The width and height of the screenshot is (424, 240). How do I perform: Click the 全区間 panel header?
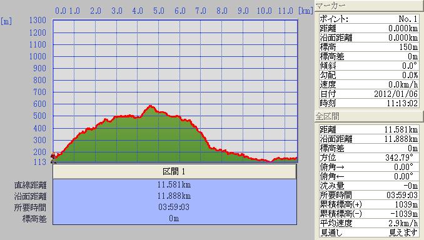[x=370, y=116]
